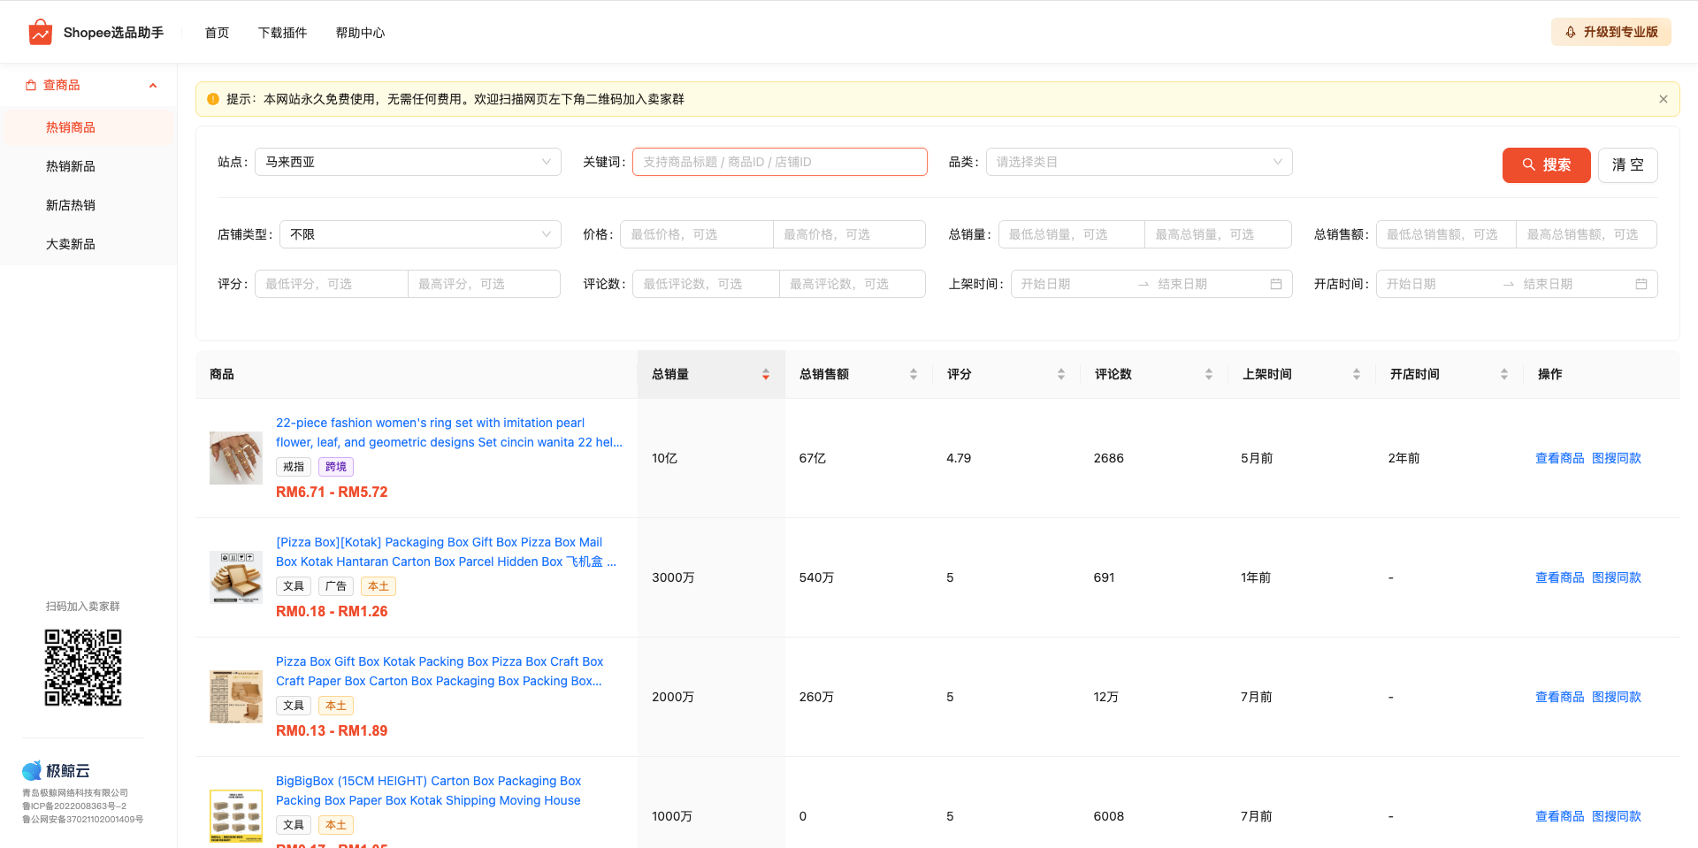Sort table by 总销量 column
The width and height of the screenshot is (1698, 848).
[x=765, y=375]
